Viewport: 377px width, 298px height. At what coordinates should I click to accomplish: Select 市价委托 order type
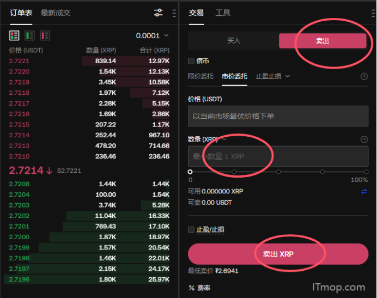tap(234, 76)
